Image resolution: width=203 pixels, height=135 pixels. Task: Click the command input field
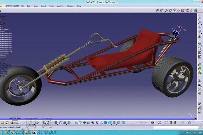tap(176, 128)
